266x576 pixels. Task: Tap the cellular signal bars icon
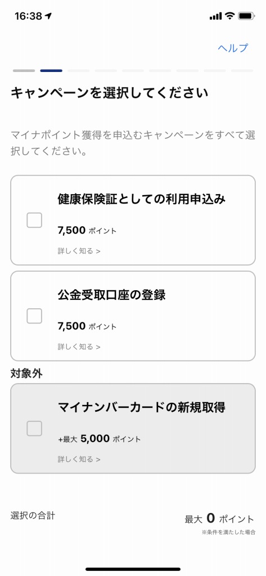point(215,16)
